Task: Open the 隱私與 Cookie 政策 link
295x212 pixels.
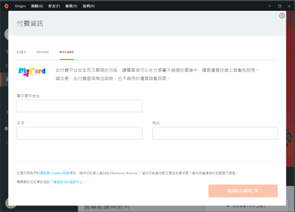Action: pyautogui.click(x=55, y=173)
